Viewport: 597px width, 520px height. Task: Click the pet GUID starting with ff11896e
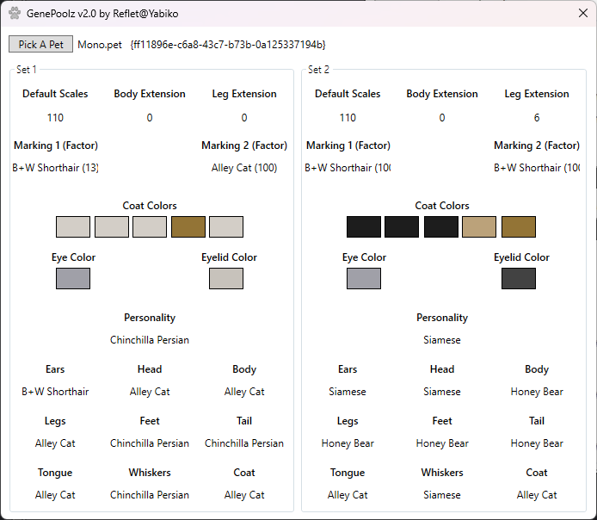tap(228, 45)
